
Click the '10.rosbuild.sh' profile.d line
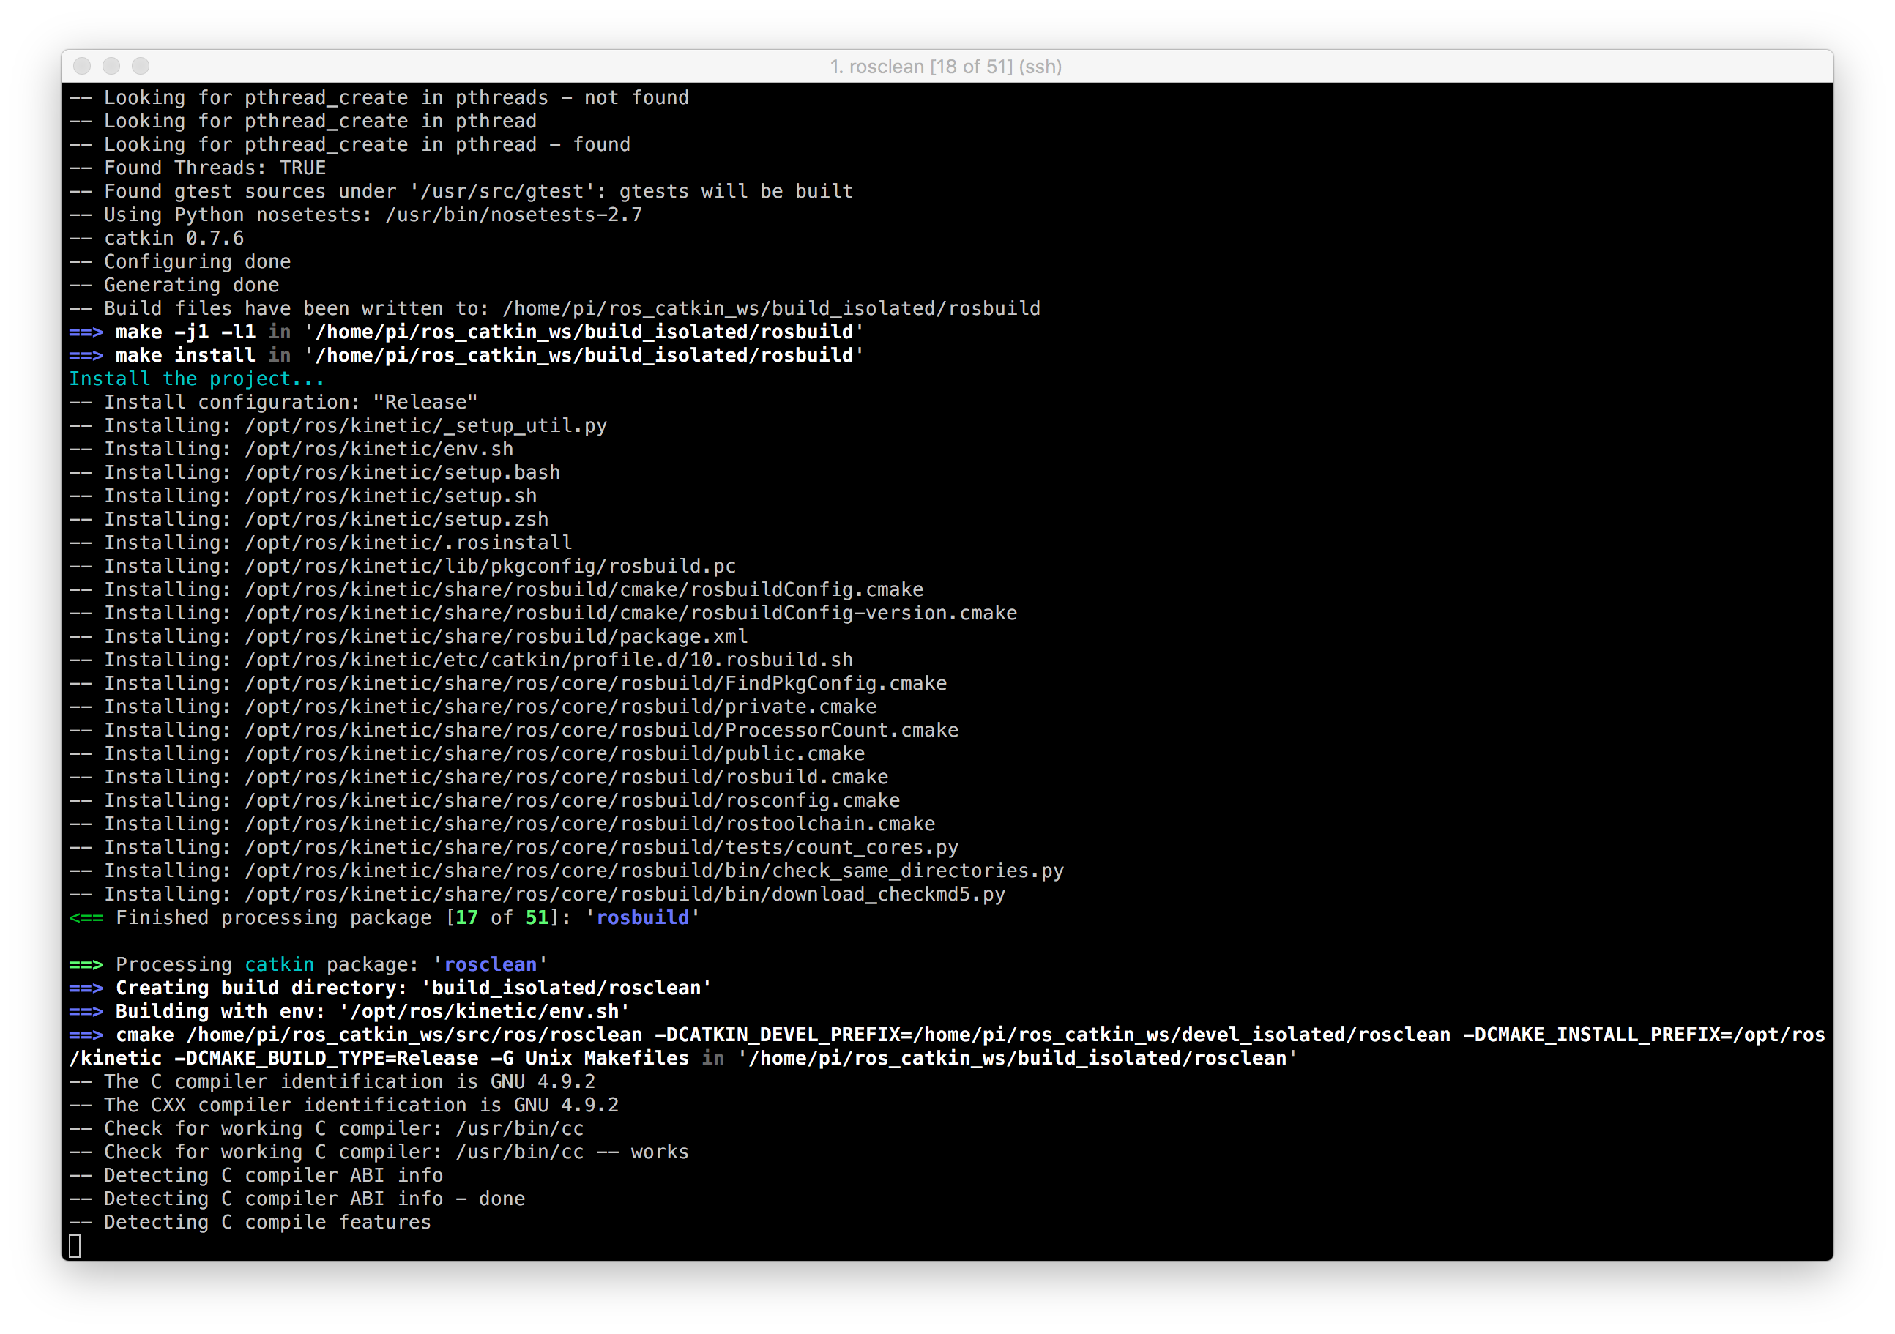461,660
